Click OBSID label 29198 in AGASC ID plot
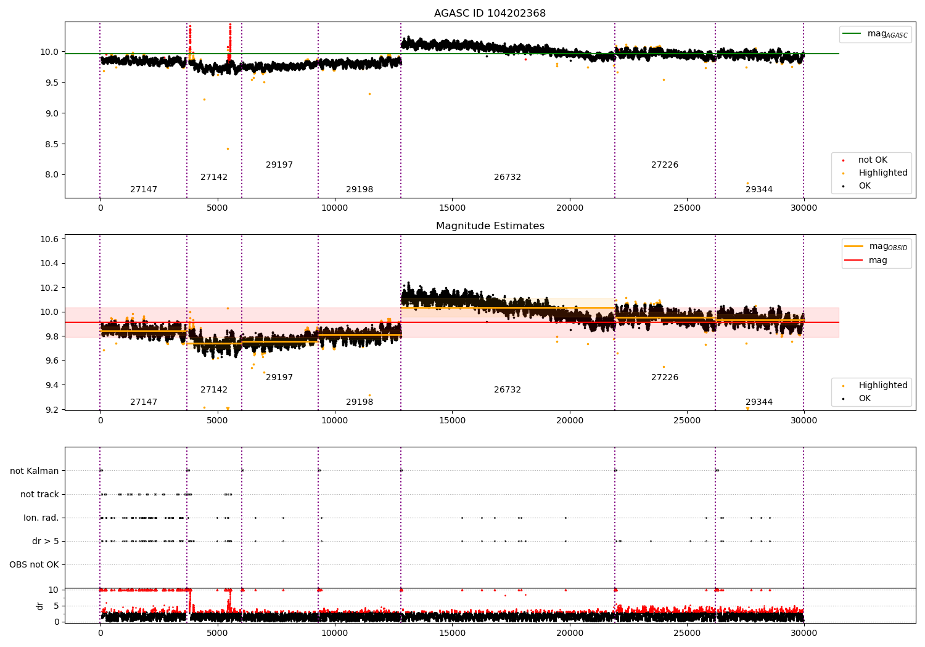The height and width of the screenshot is (647, 925). (x=360, y=189)
